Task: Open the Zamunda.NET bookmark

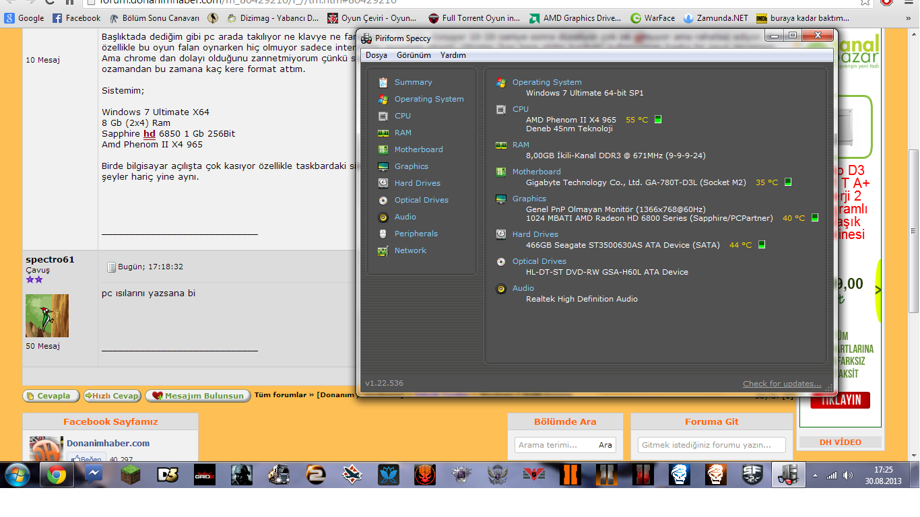Action: click(x=715, y=18)
